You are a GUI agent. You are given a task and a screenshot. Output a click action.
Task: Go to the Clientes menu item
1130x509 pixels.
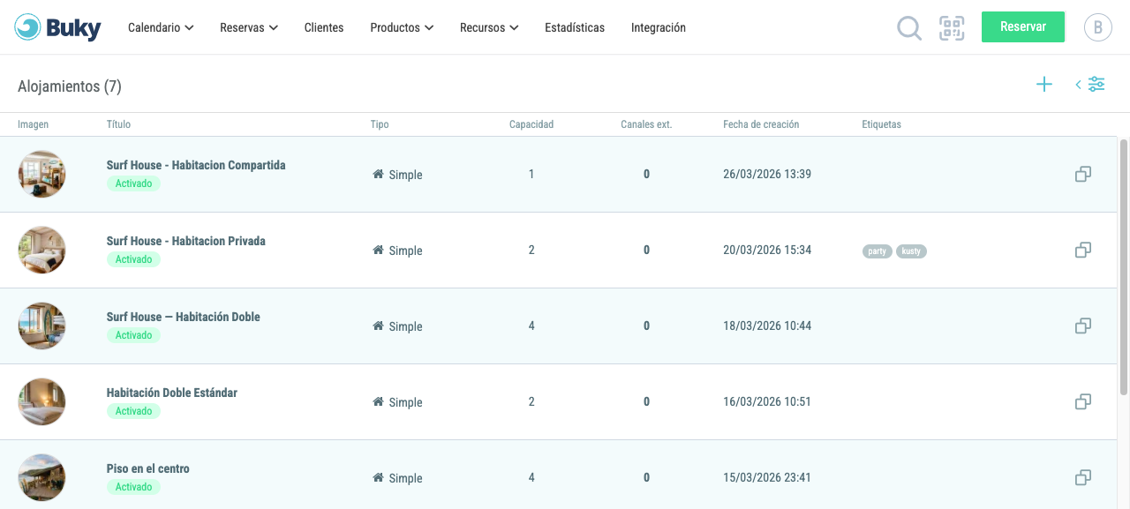pyautogui.click(x=324, y=27)
